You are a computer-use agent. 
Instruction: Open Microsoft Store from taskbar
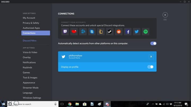pyautogui.click(x=85, y=104)
